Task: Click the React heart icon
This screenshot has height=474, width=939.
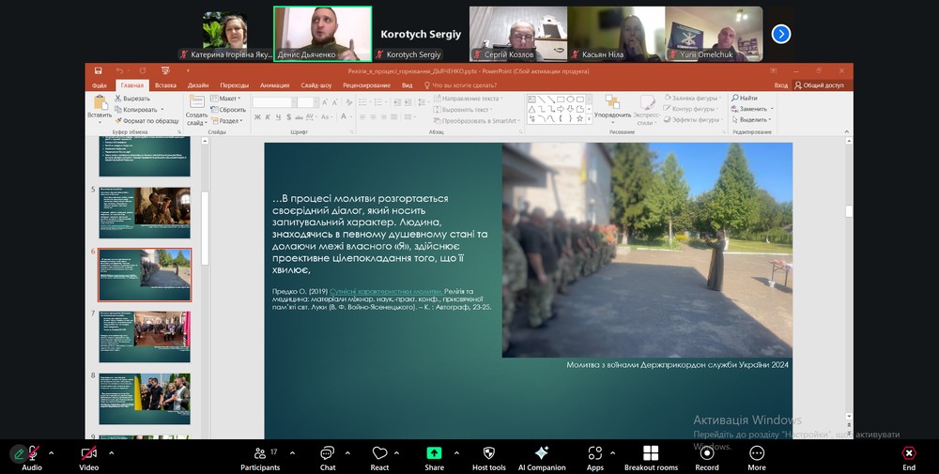Action: click(379, 453)
